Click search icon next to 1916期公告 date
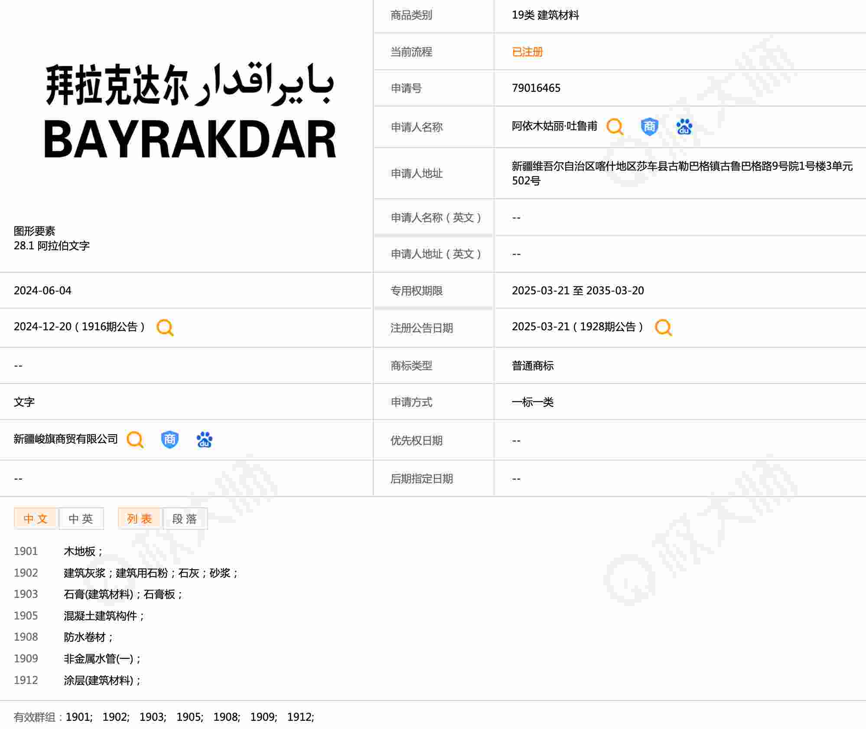Image resolution: width=866 pixels, height=729 pixels. (x=165, y=328)
